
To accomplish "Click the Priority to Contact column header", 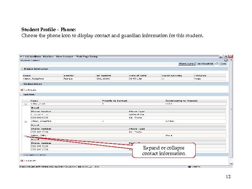I will [x=114, y=101].
